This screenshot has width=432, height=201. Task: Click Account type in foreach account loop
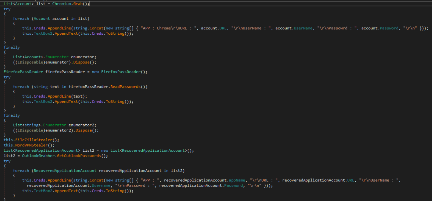coord(42,19)
